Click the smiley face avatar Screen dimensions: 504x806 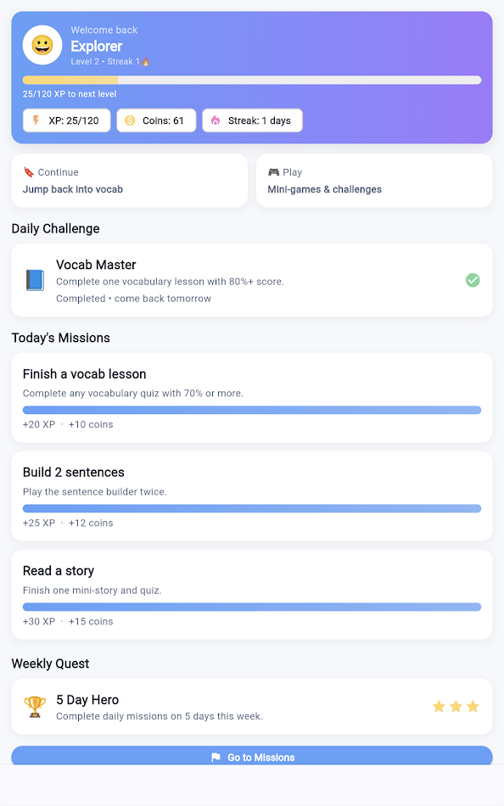(42, 45)
